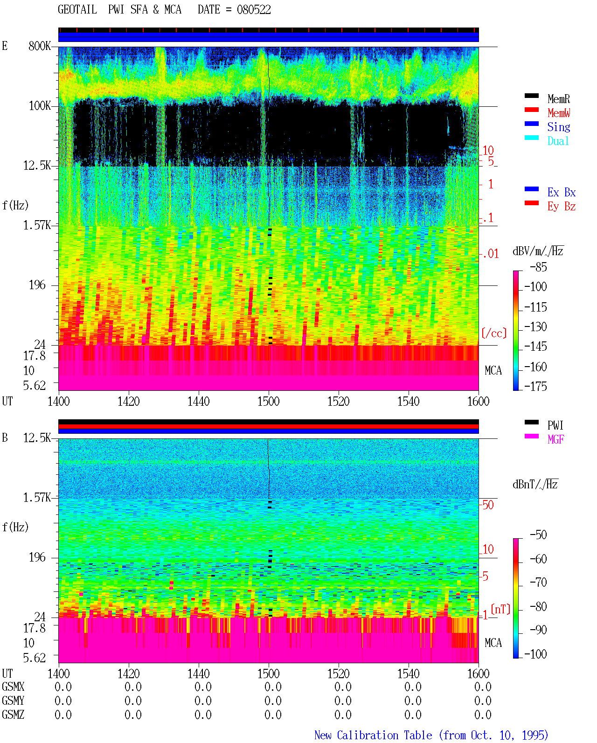
Task: Click '1540' time label under E panel
Action: point(409,402)
